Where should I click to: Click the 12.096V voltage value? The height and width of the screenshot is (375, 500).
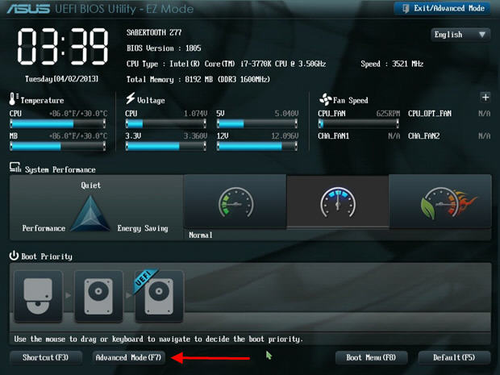click(285, 136)
